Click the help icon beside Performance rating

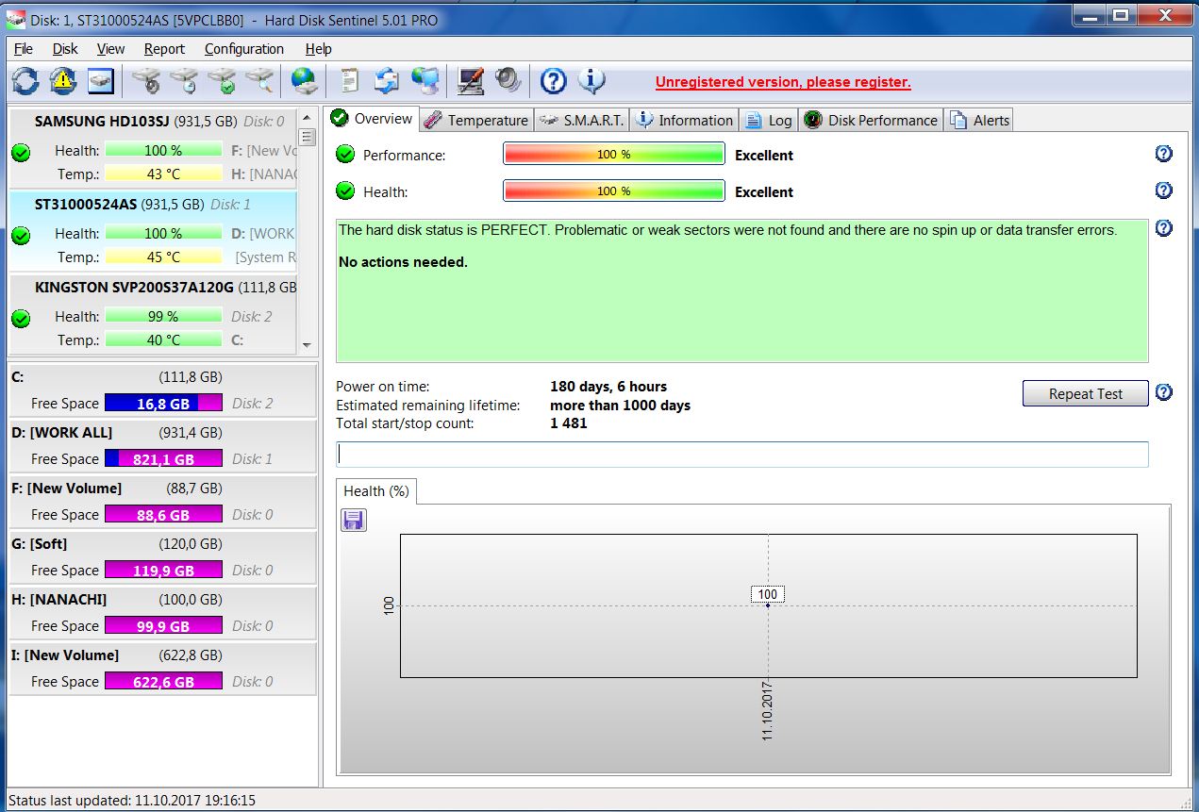pyautogui.click(x=1164, y=154)
